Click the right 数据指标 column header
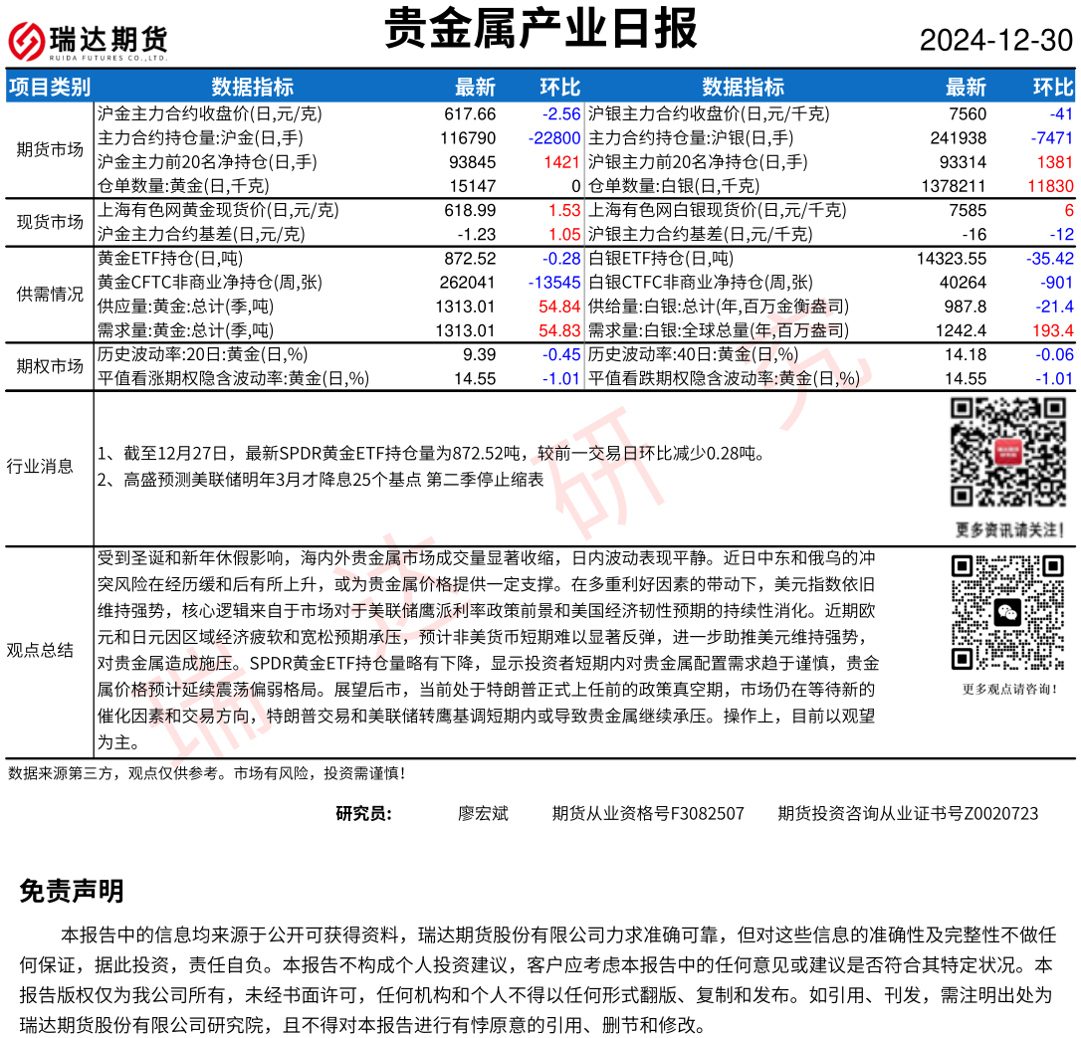Viewport: 1081px width, 1038px height. (x=744, y=87)
